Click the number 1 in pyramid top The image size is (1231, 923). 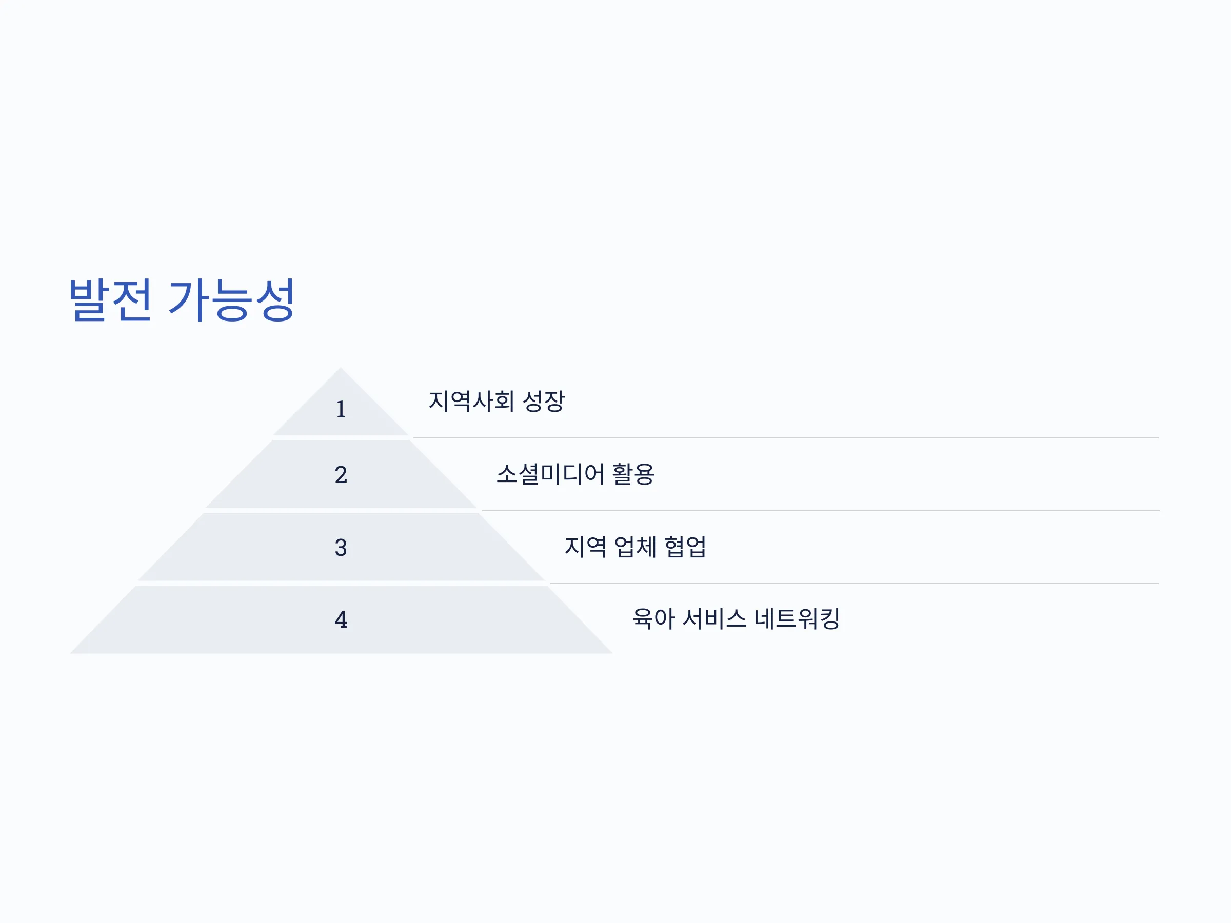[341, 410]
